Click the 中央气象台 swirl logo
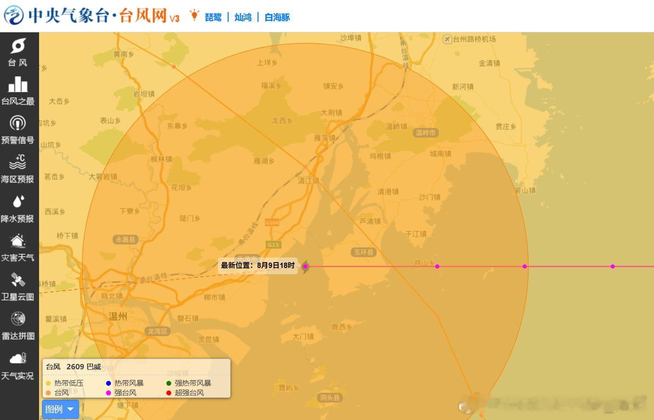 coord(14,15)
